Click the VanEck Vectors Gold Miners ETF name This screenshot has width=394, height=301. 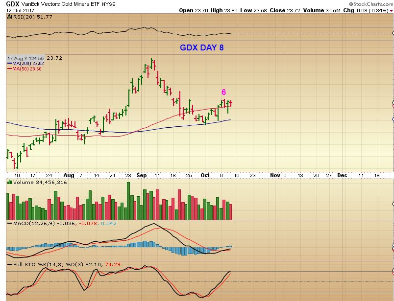(61, 4)
